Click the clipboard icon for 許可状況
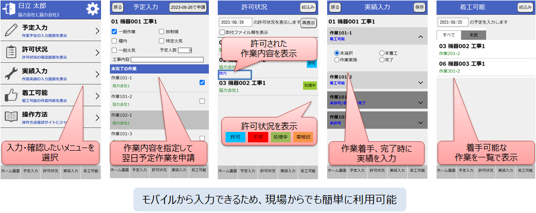This screenshot has width=536, height=213. pos(10,52)
